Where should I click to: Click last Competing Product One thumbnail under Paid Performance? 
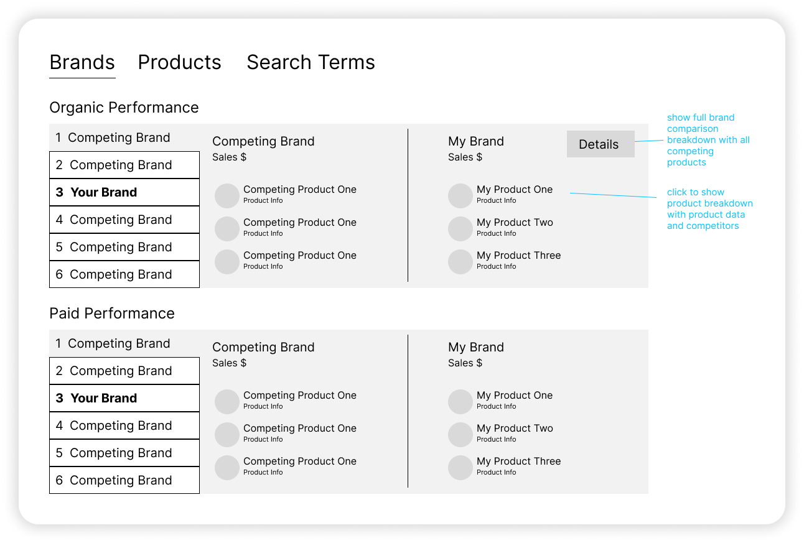pyautogui.click(x=227, y=467)
